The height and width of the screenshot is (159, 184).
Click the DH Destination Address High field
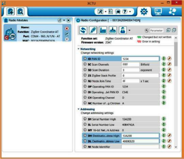tap(140, 136)
